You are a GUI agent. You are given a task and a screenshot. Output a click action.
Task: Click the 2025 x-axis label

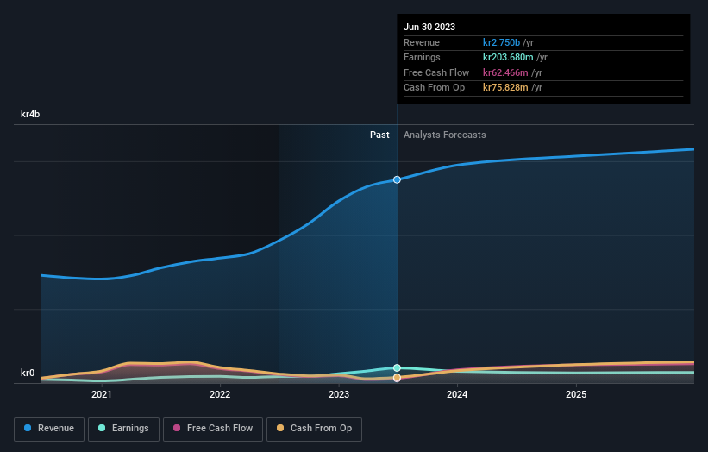tap(576, 394)
